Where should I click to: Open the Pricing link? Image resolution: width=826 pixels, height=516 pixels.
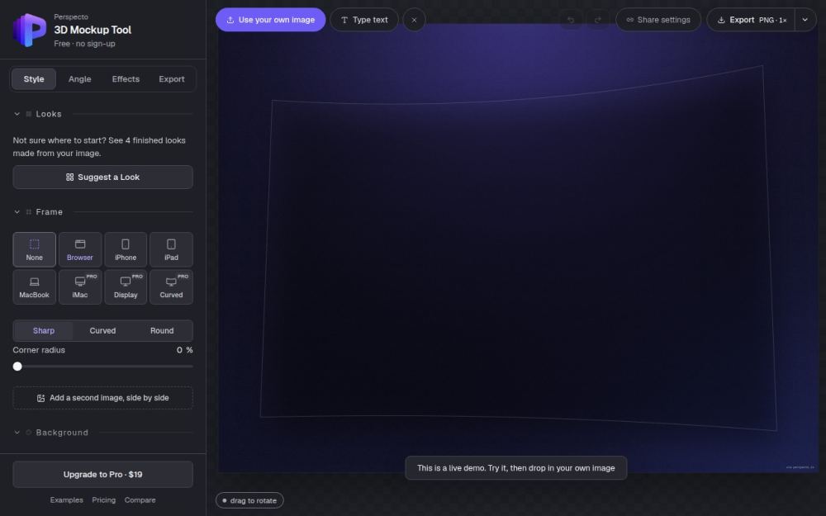[x=104, y=500]
